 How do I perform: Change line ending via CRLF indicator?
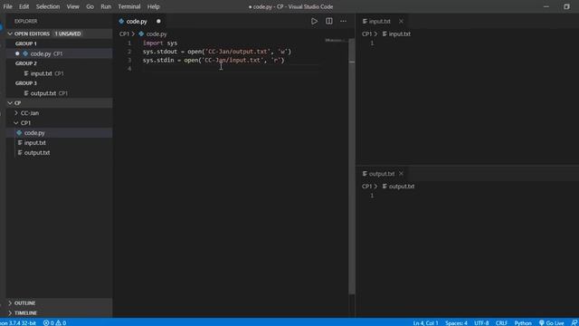click(501, 322)
